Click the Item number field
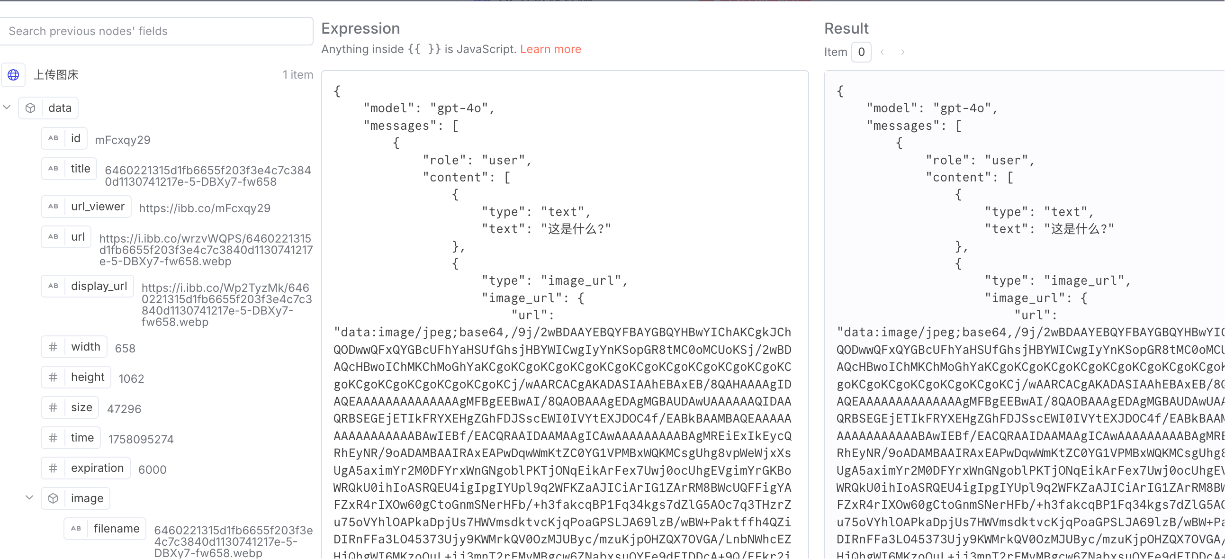 coord(861,52)
